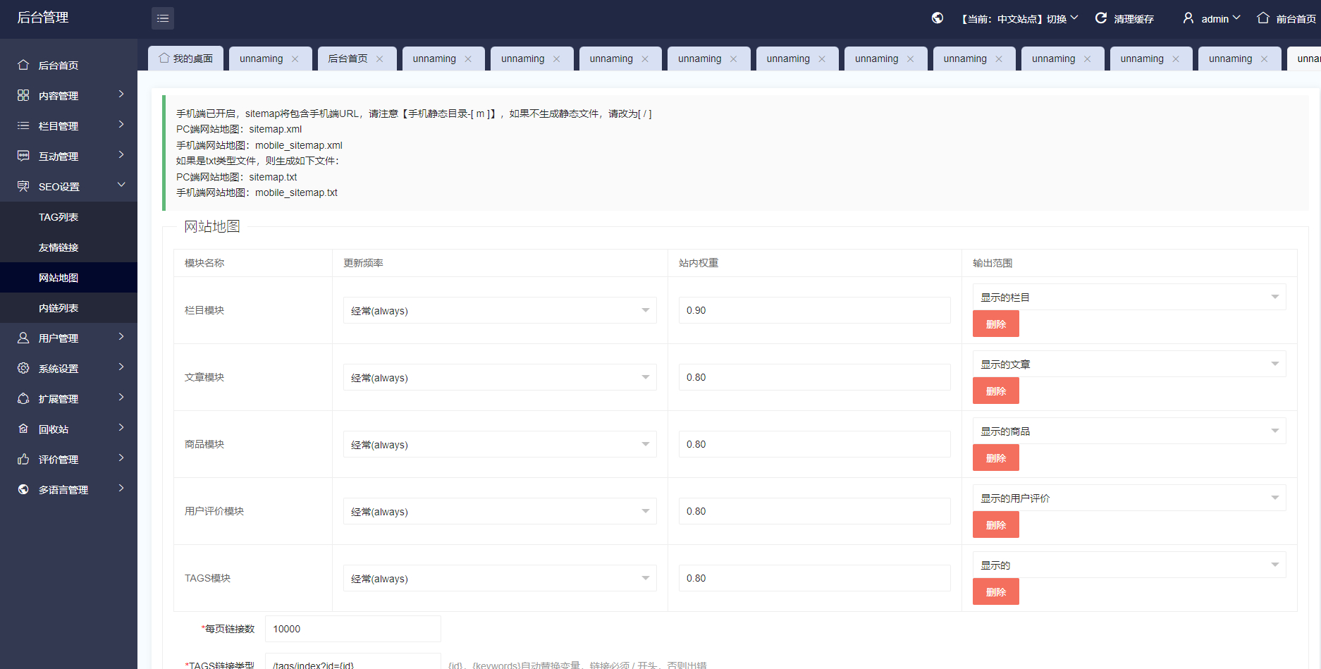Click the 删除 button for 栏目模块

click(995, 324)
